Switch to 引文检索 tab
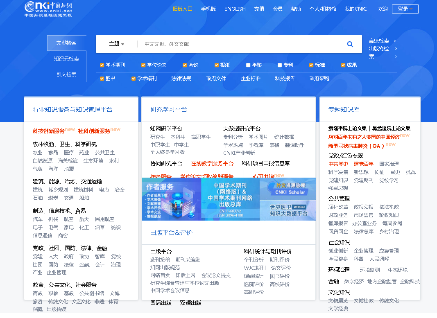This screenshot has width=437, height=318. 66,74
